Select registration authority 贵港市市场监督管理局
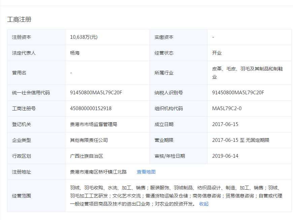 coord(93,124)
